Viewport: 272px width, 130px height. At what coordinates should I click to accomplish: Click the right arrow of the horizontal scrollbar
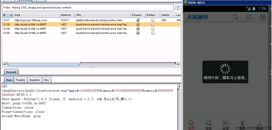178,64
